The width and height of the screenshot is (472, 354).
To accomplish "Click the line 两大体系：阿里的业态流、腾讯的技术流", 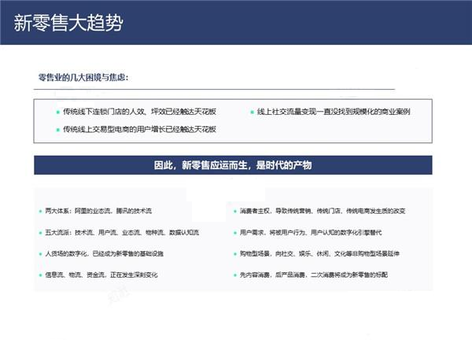I will point(98,212).
